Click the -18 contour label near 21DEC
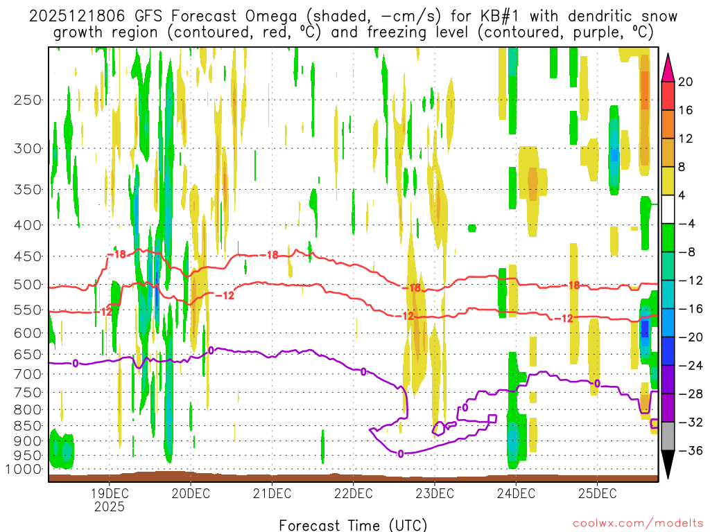 [x=270, y=256]
